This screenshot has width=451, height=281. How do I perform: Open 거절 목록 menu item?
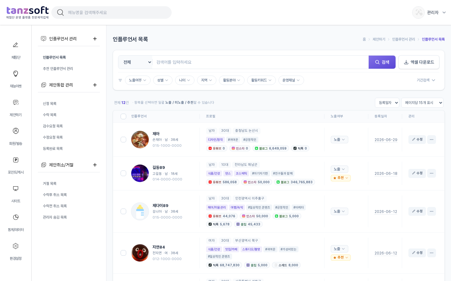pos(50,184)
